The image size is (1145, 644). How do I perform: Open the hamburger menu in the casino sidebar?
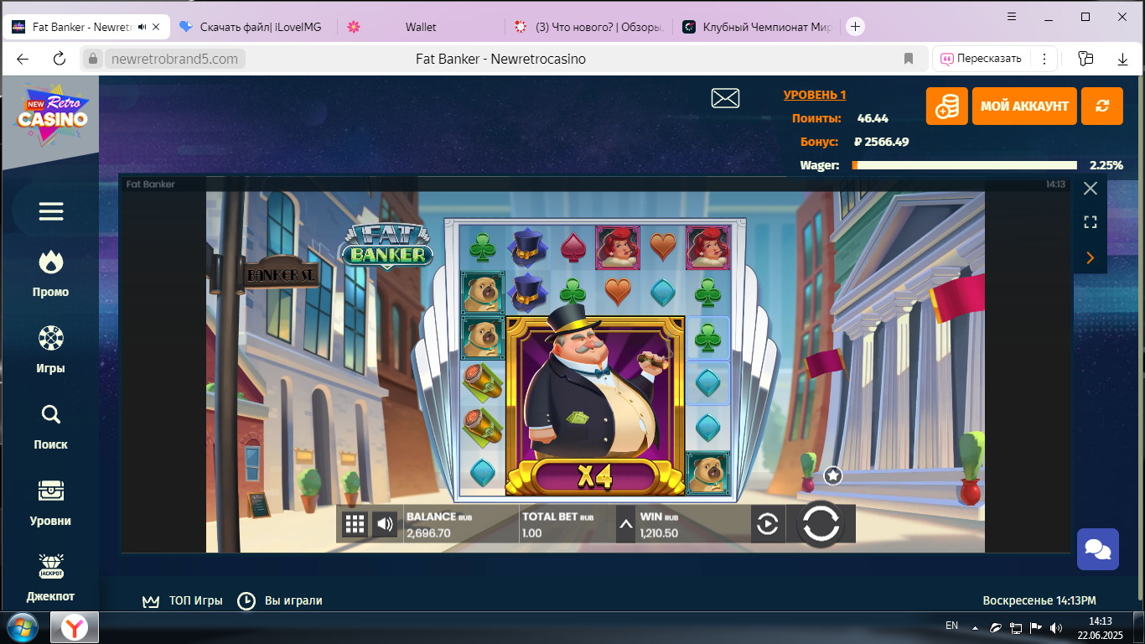(x=51, y=211)
